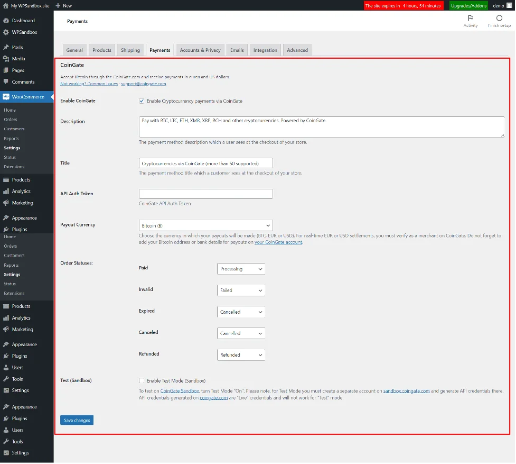This screenshot has width=516, height=464.
Task: Expand the Refunded order status dropdown
Action: tap(241, 355)
